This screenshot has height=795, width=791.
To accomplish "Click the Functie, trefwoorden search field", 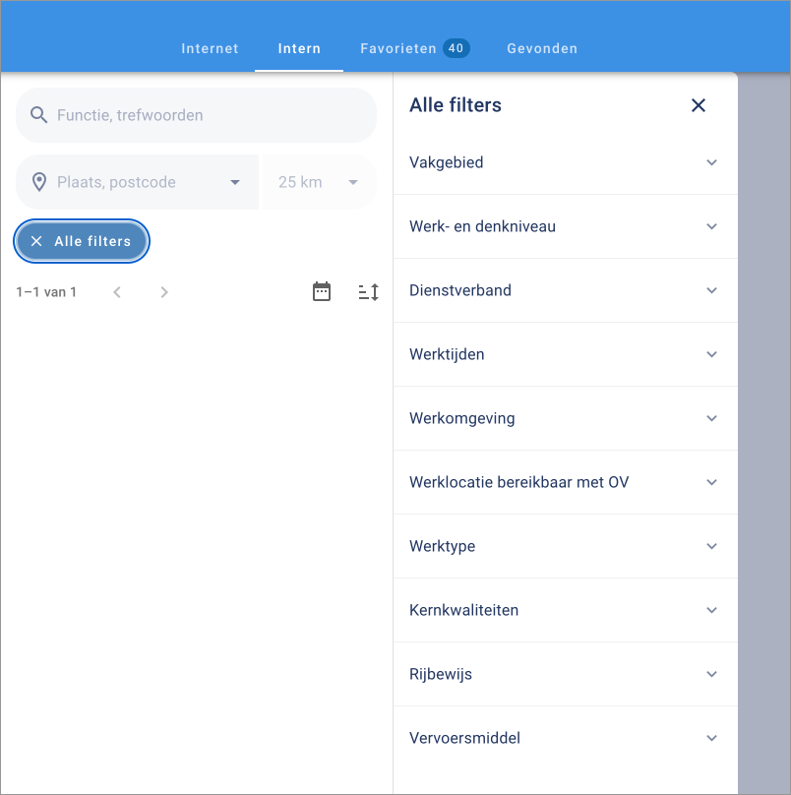I will tap(207, 115).
